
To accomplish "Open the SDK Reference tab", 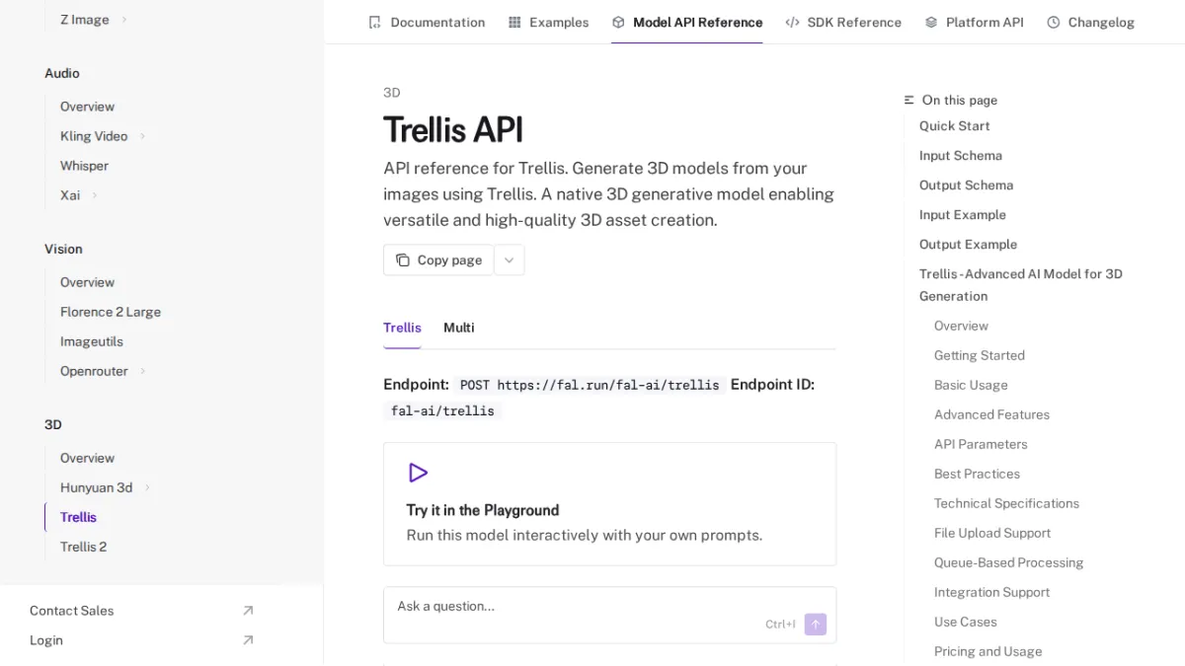I will [x=843, y=22].
